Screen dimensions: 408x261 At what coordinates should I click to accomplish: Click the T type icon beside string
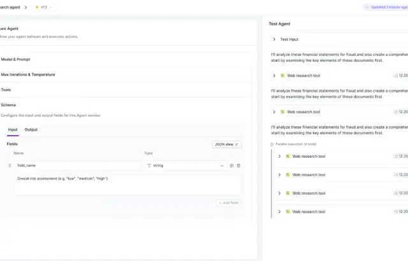pyautogui.click(x=149, y=166)
